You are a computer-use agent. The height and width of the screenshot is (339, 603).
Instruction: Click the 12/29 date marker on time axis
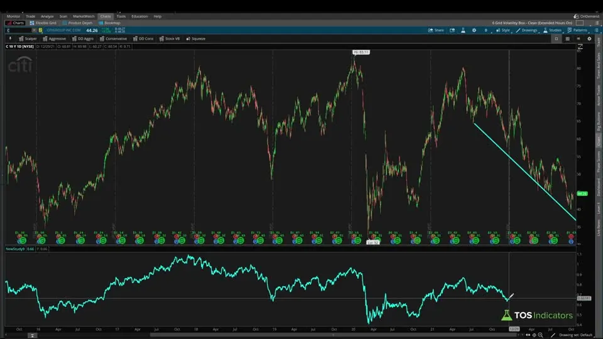click(514, 329)
